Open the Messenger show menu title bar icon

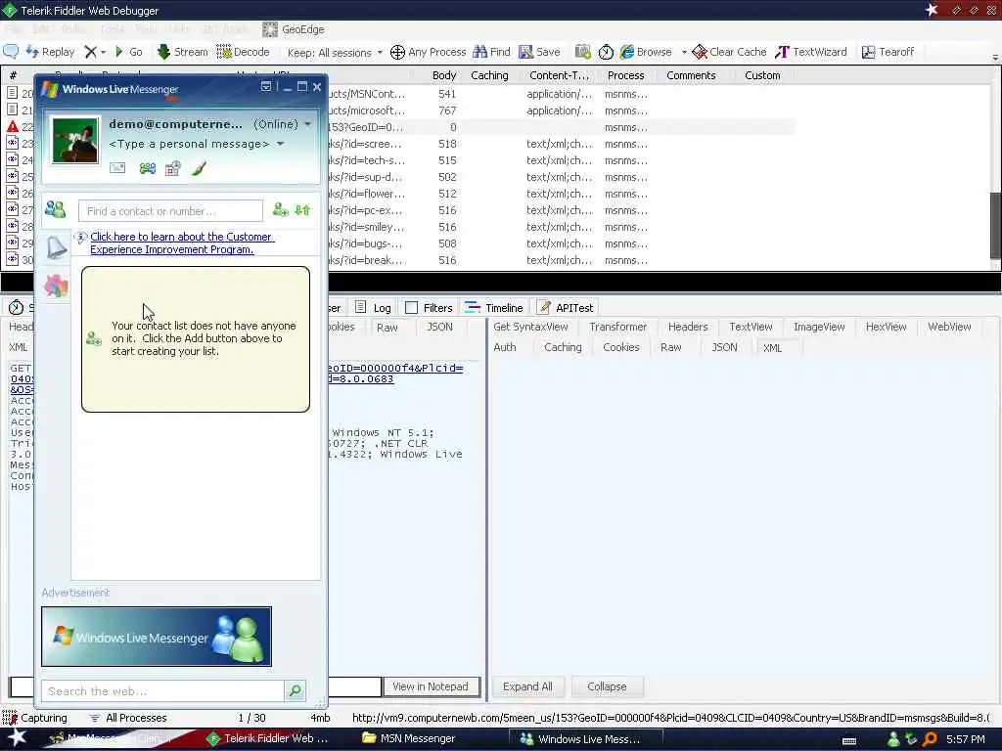(x=266, y=86)
